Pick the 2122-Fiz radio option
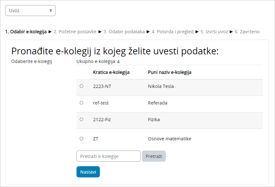 (x=81, y=120)
